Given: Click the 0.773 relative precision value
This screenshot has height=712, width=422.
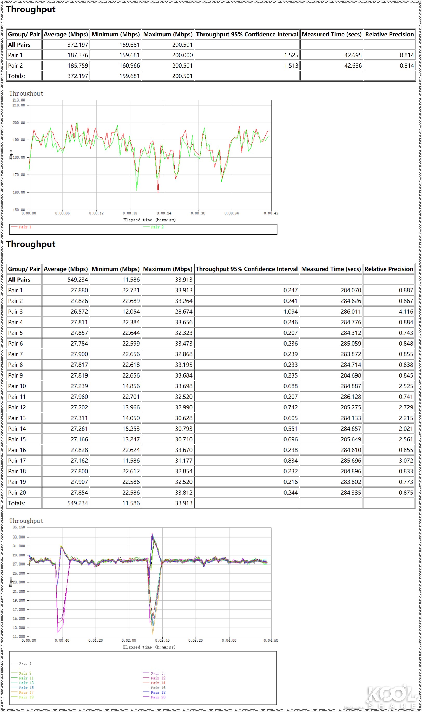Looking at the screenshot, I should point(406,482).
